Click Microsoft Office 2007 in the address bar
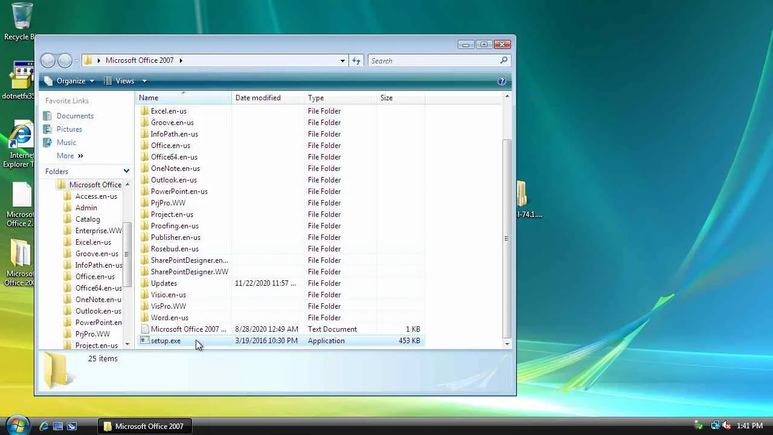The height and width of the screenshot is (435, 773). tap(140, 60)
